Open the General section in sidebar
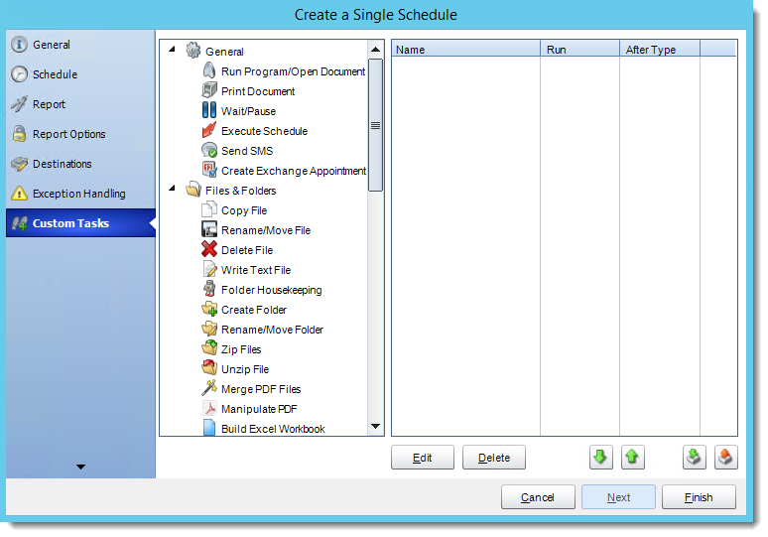Viewport: 768px width, 537px height. pos(80,45)
